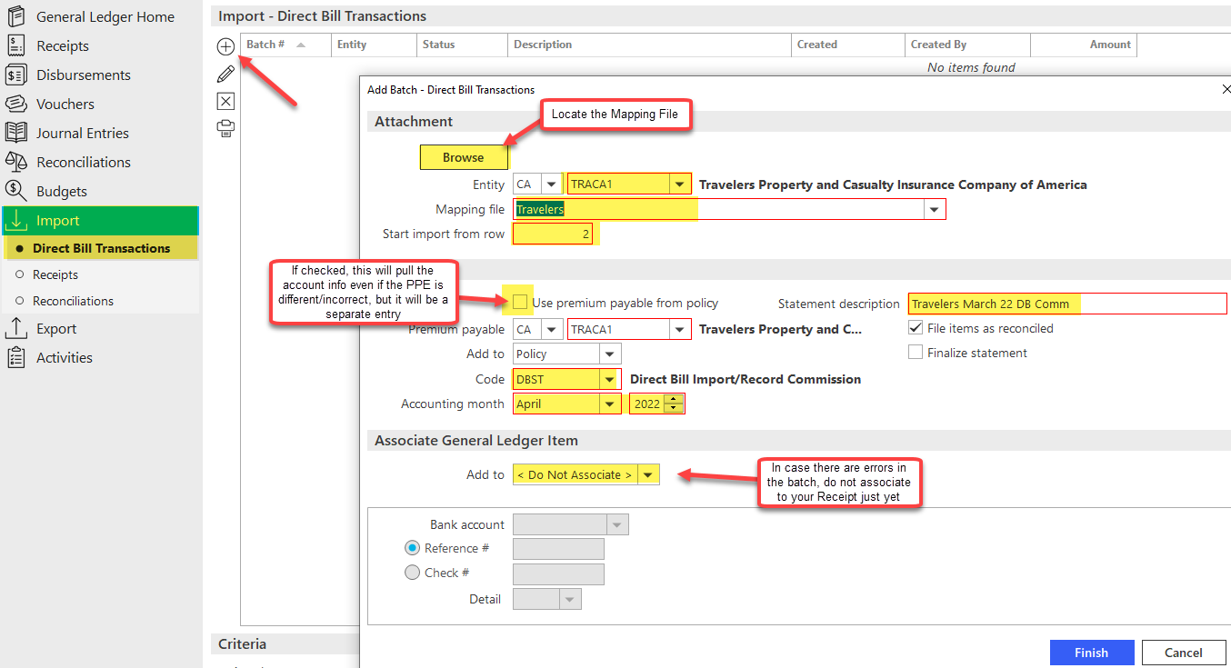Enable Use premium payable from policy

click(519, 302)
